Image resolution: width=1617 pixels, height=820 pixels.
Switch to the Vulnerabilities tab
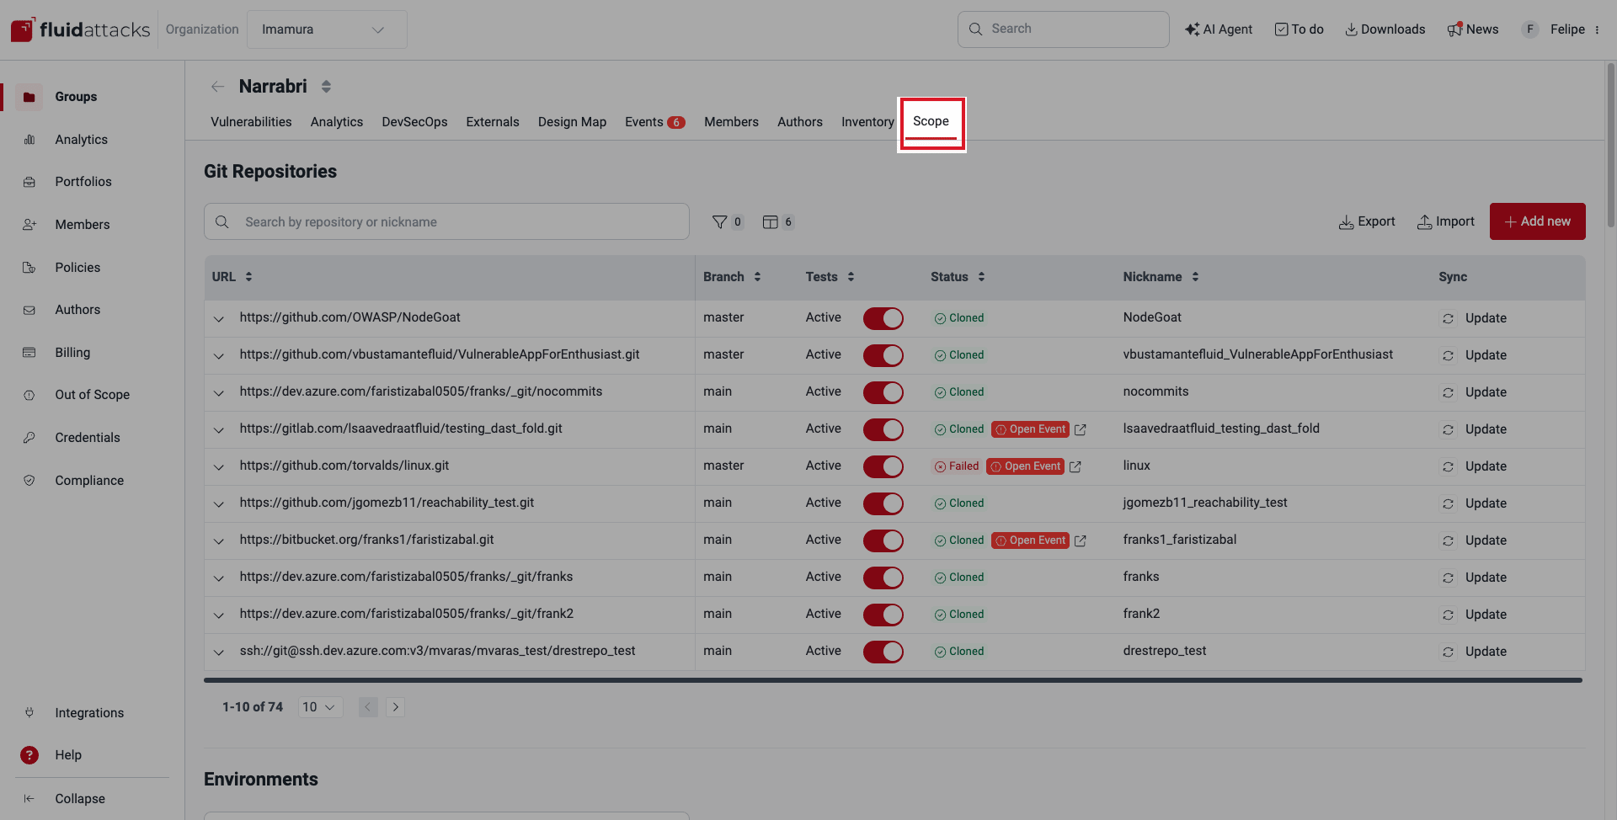(250, 121)
